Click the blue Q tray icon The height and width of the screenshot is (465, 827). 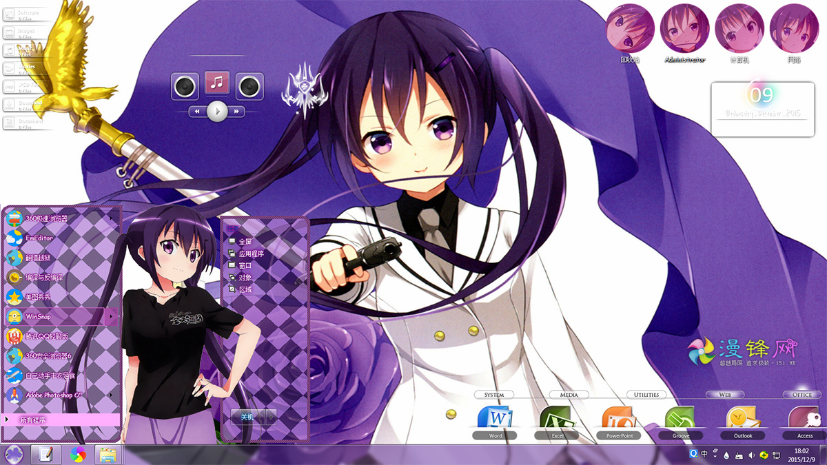(x=693, y=455)
